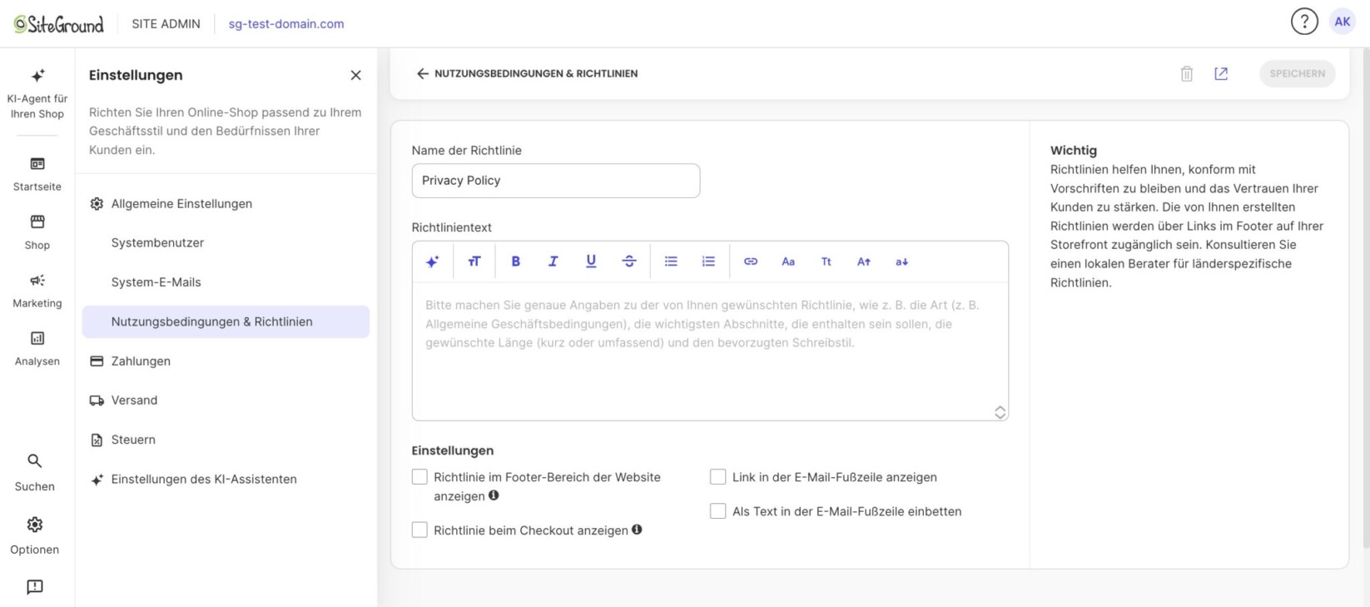Insert a numbered list
The height and width of the screenshot is (607, 1370).
pos(708,261)
